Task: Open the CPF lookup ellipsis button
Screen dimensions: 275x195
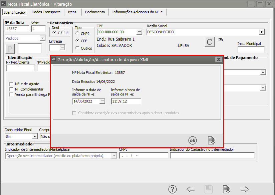Action: 139,32
